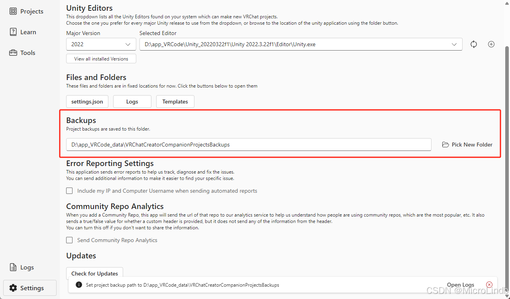510x299 pixels.
Task: Click the Settings gear icon
Action: (x=13, y=288)
